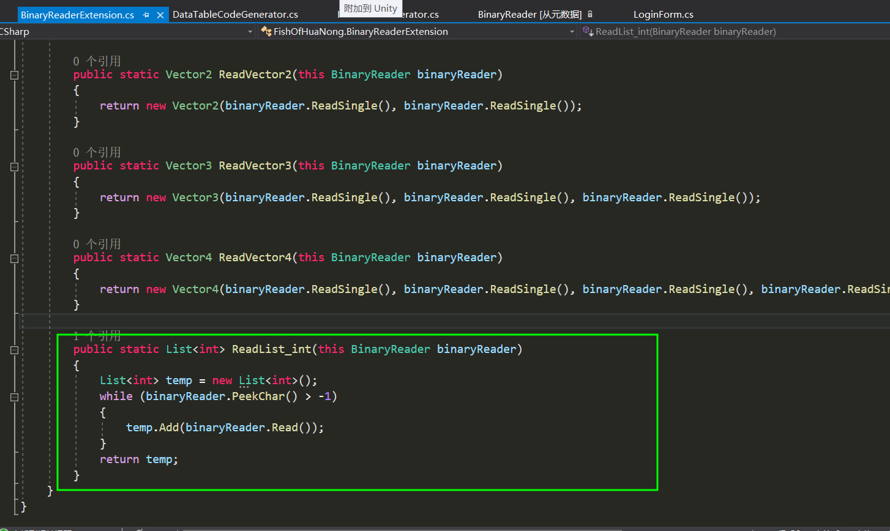This screenshot has width=890, height=531.
Task: Switch to the BinaryReader [从元数据] tab
Action: coord(529,13)
